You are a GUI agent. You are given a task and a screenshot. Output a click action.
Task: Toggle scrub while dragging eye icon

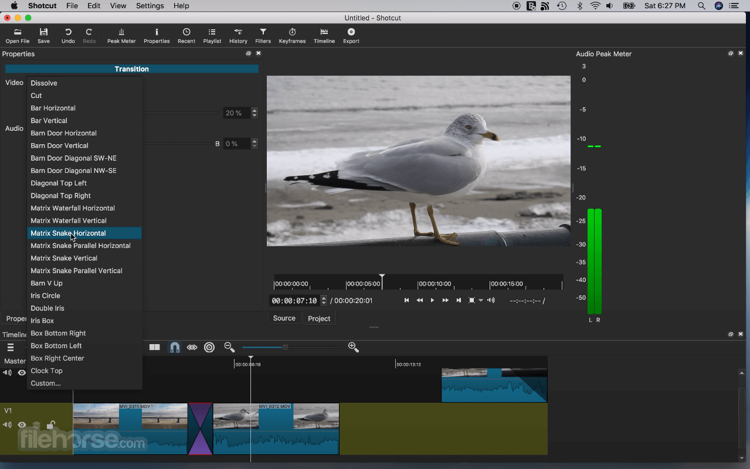[192, 347]
